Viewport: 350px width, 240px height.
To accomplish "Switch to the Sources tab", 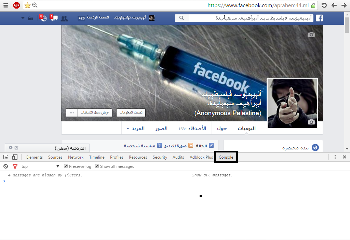I will point(55,157).
